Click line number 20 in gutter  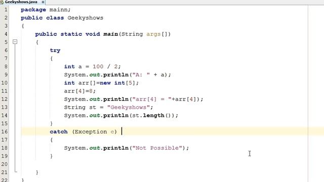click(x=4, y=164)
